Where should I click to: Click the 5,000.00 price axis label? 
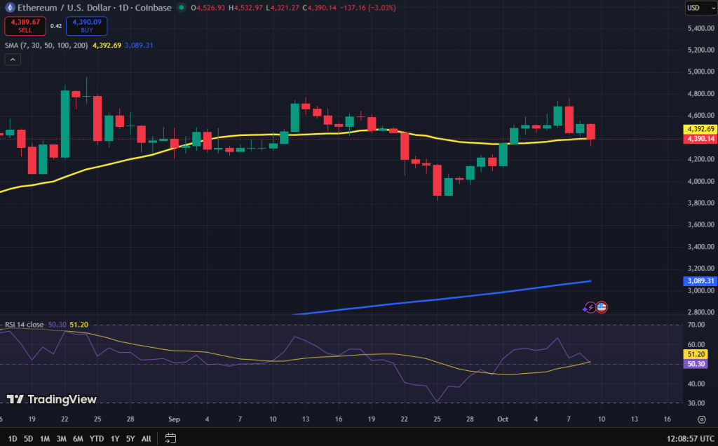point(701,72)
